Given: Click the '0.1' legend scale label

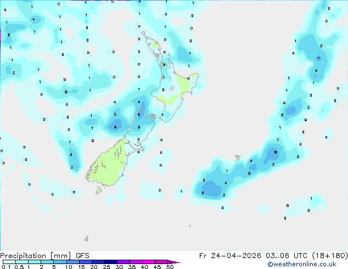Looking at the screenshot, I should (x=6, y=267).
